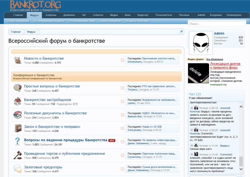Open the Альбомы tab
Image resolution: width=250 pixels, height=177 pixels.
[51, 15]
